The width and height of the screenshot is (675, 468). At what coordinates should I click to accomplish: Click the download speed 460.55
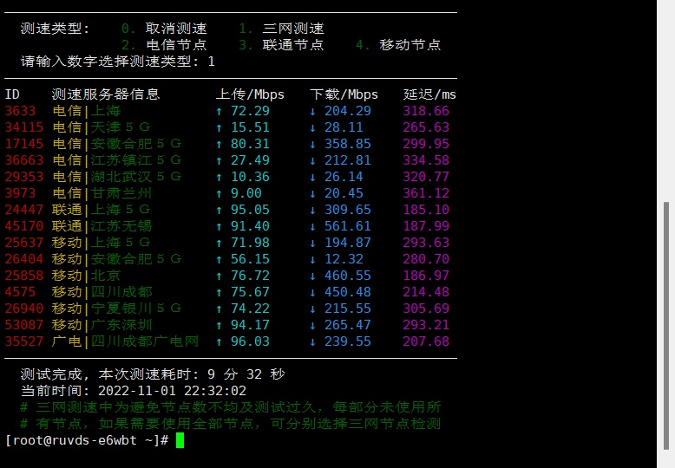[348, 276]
